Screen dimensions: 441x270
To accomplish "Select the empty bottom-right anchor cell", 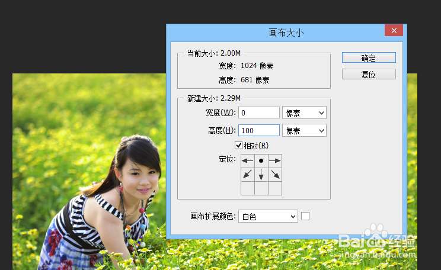I will click(275, 188).
